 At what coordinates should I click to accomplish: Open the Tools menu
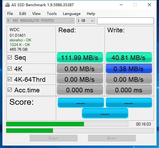tap(52, 14)
